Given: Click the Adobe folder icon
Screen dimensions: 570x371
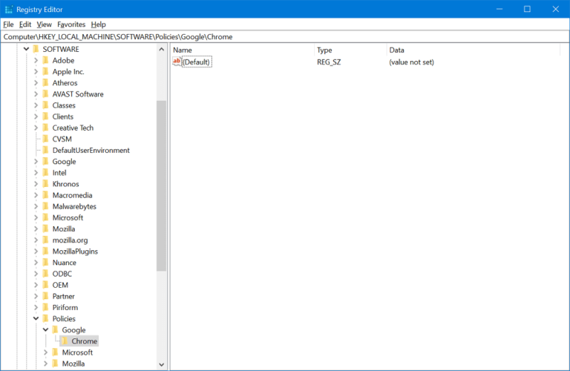Looking at the screenshot, I should (x=45, y=60).
